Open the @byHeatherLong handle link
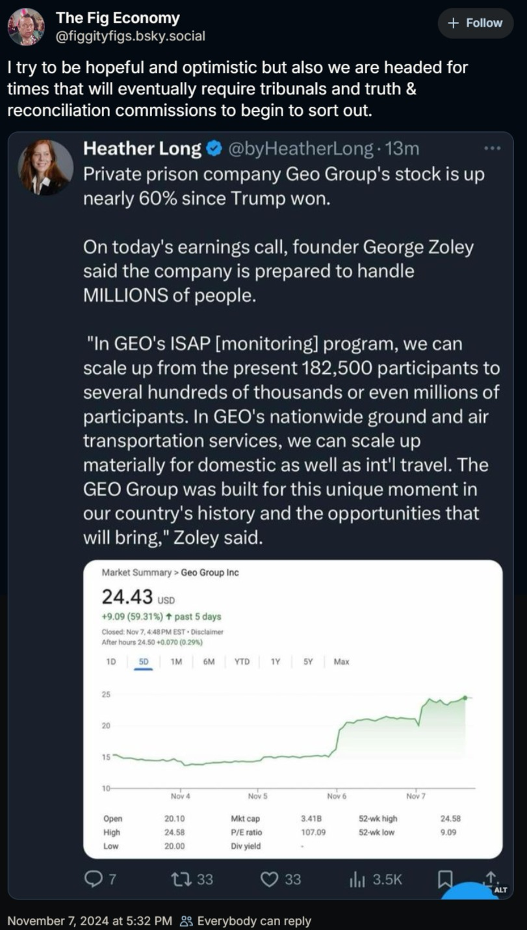527x930 pixels. point(299,150)
